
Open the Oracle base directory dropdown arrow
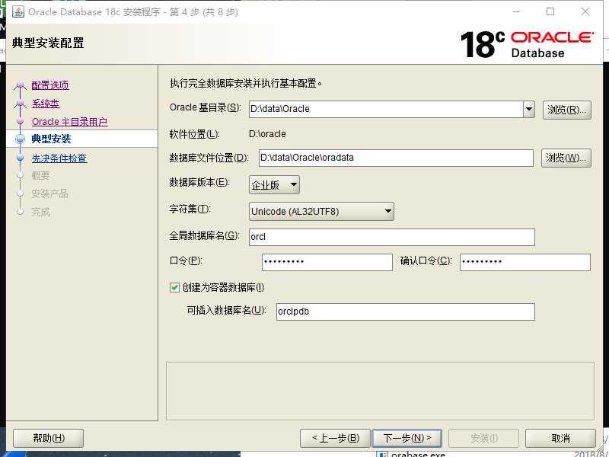[528, 109]
